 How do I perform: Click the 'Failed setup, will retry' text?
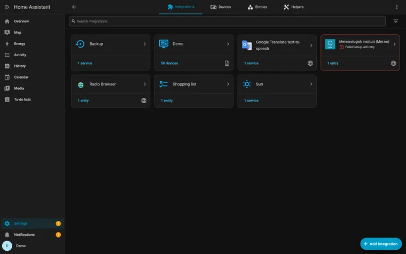tap(360, 47)
